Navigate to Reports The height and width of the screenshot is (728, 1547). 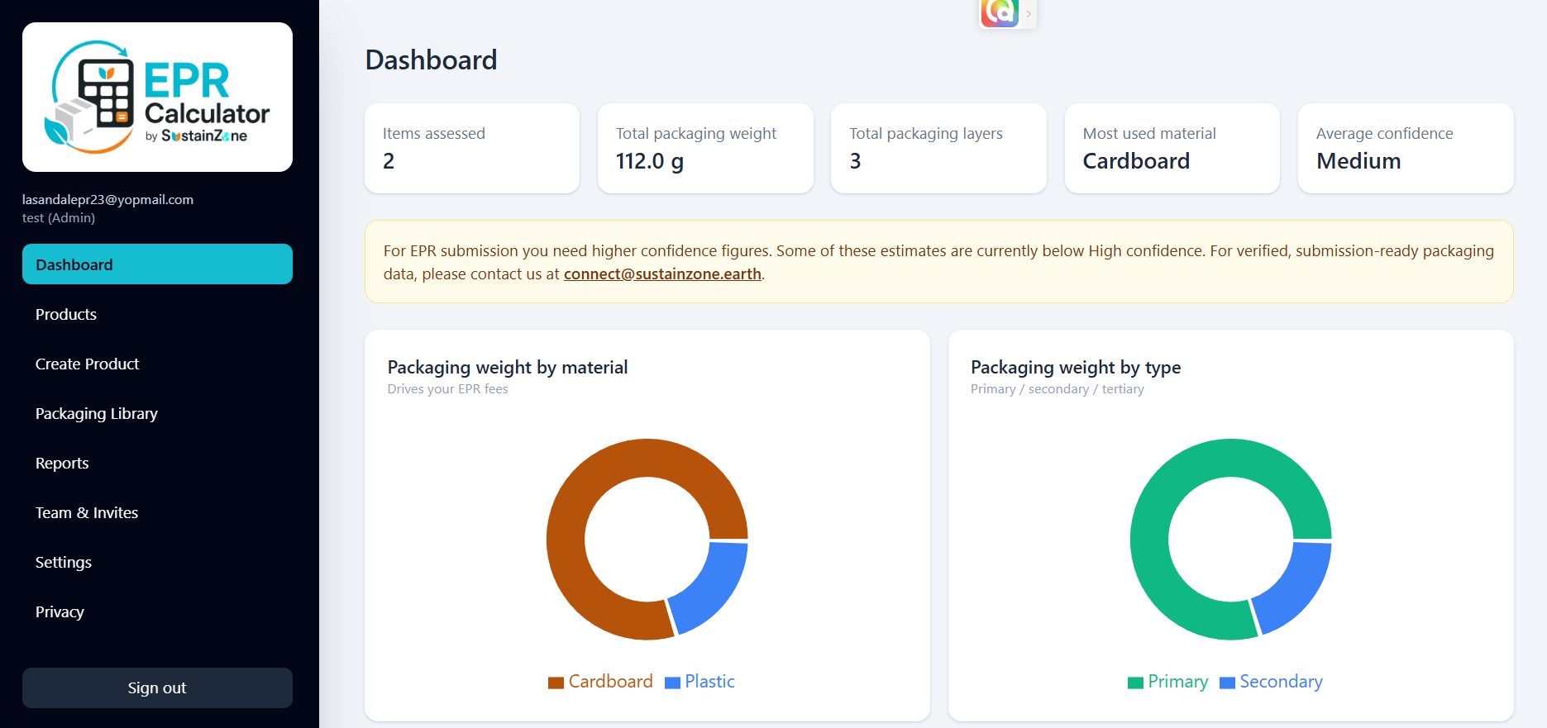157,463
